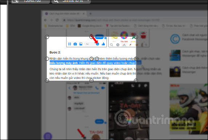Image resolution: width=208 pixels, height=140 pixels.
Task: Click the image size icon beside 1364x768
Action: (x=15, y=1)
